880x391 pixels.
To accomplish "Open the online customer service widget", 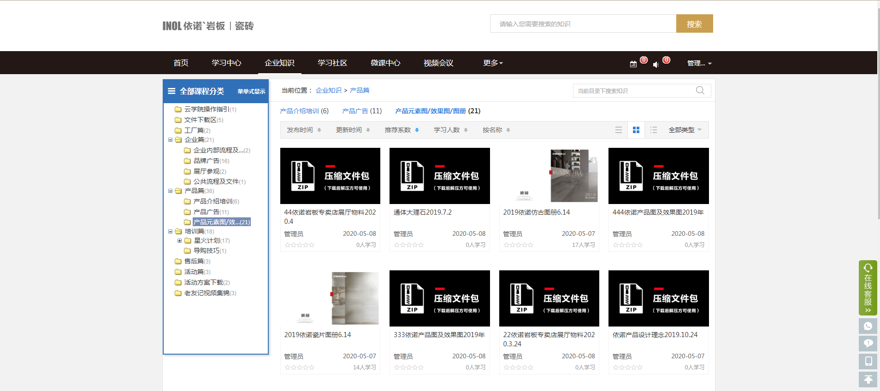I will coord(868,288).
